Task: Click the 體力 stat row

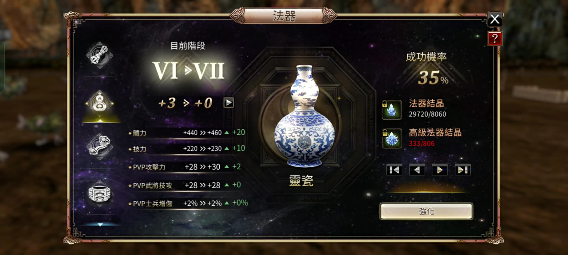Action: [x=187, y=133]
